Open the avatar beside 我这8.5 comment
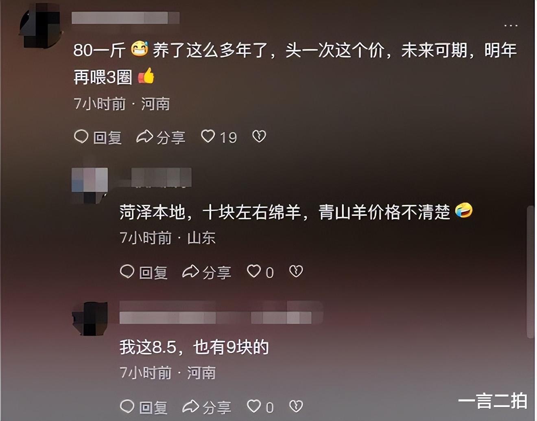The image size is (537, 421). [x=90, y=319]
